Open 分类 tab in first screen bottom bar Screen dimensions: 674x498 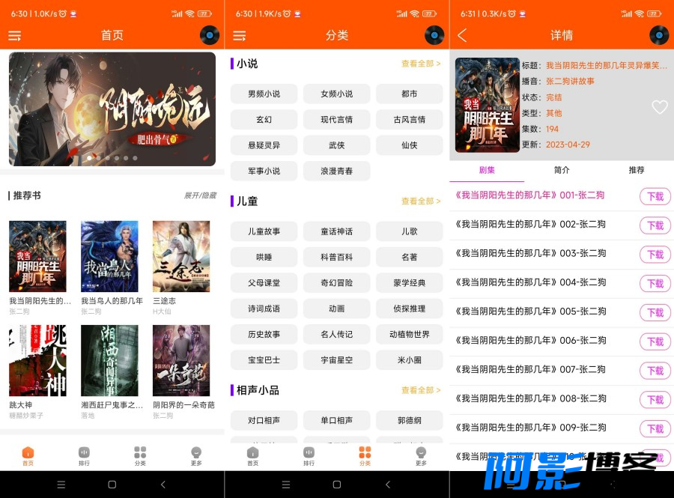point(140,456)
